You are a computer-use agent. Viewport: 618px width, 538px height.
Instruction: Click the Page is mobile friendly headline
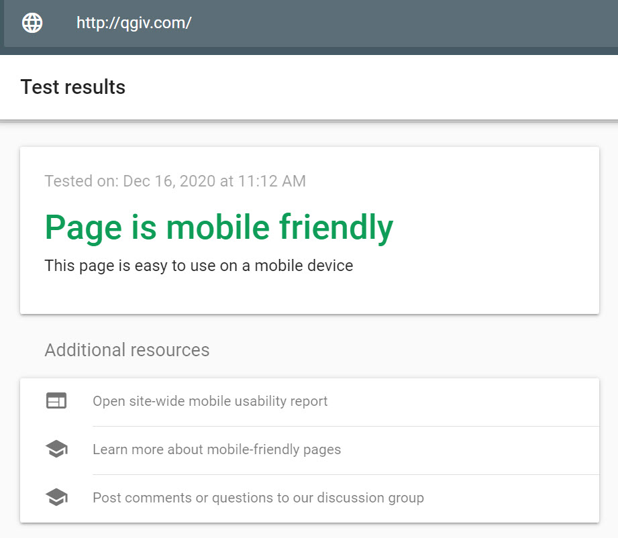click(x=219, y=227)
